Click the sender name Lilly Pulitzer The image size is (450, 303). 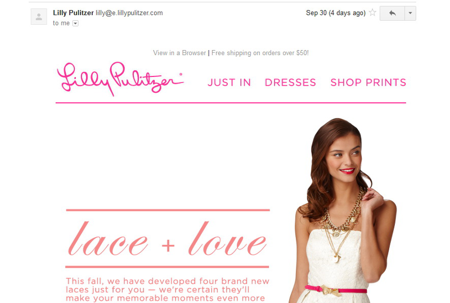(73, 13)
